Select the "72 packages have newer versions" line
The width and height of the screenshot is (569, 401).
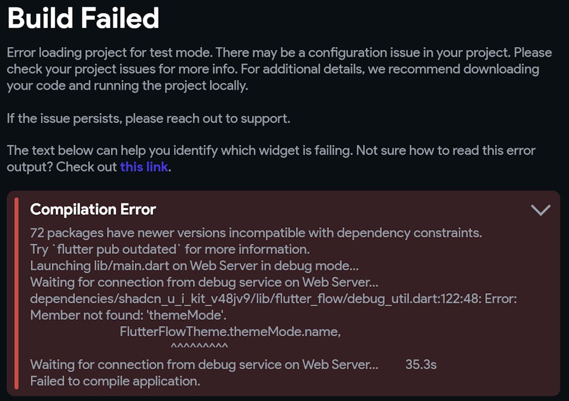click(x=255, y=233)
